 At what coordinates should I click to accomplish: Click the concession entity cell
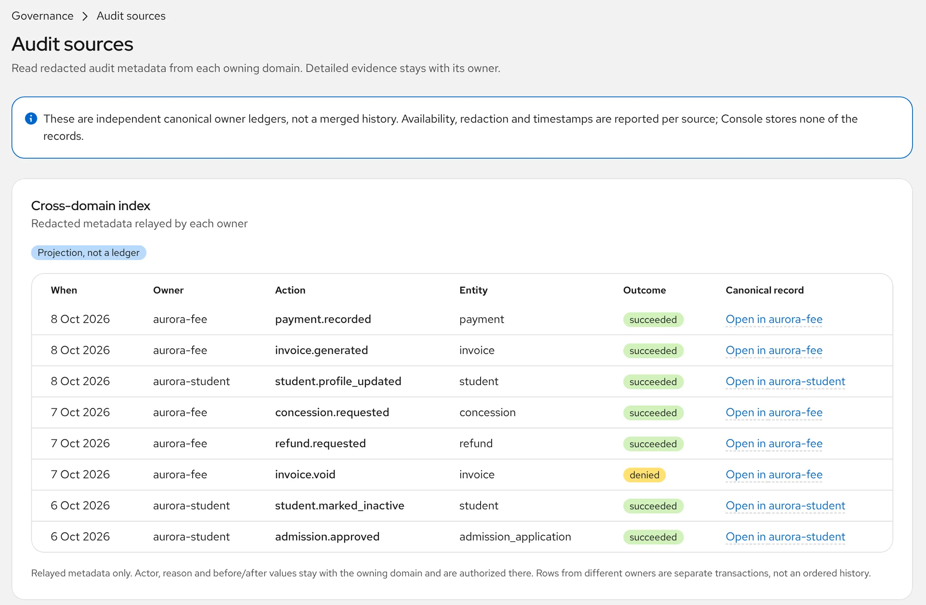[x=487, y=412]
